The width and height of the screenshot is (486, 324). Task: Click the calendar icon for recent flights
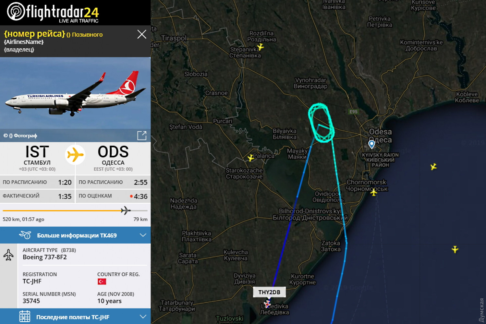(x=25, y=317)
